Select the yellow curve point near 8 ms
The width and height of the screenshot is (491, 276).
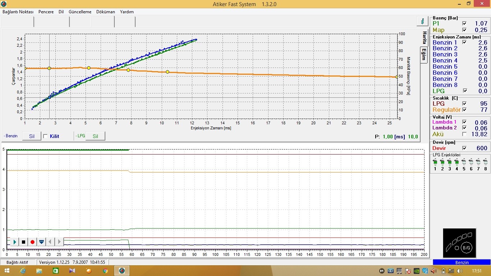pyautogui.click(x=128, y=70)
